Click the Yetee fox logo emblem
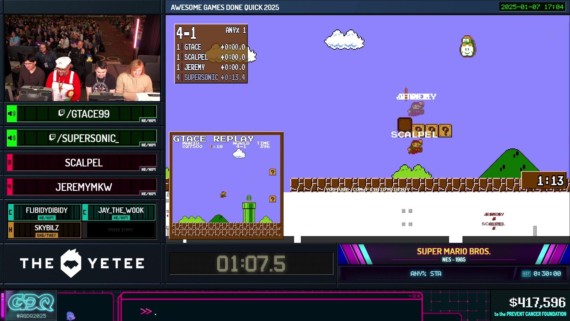Viewport: 570px width, 321px height. click(x=71, y=263)
